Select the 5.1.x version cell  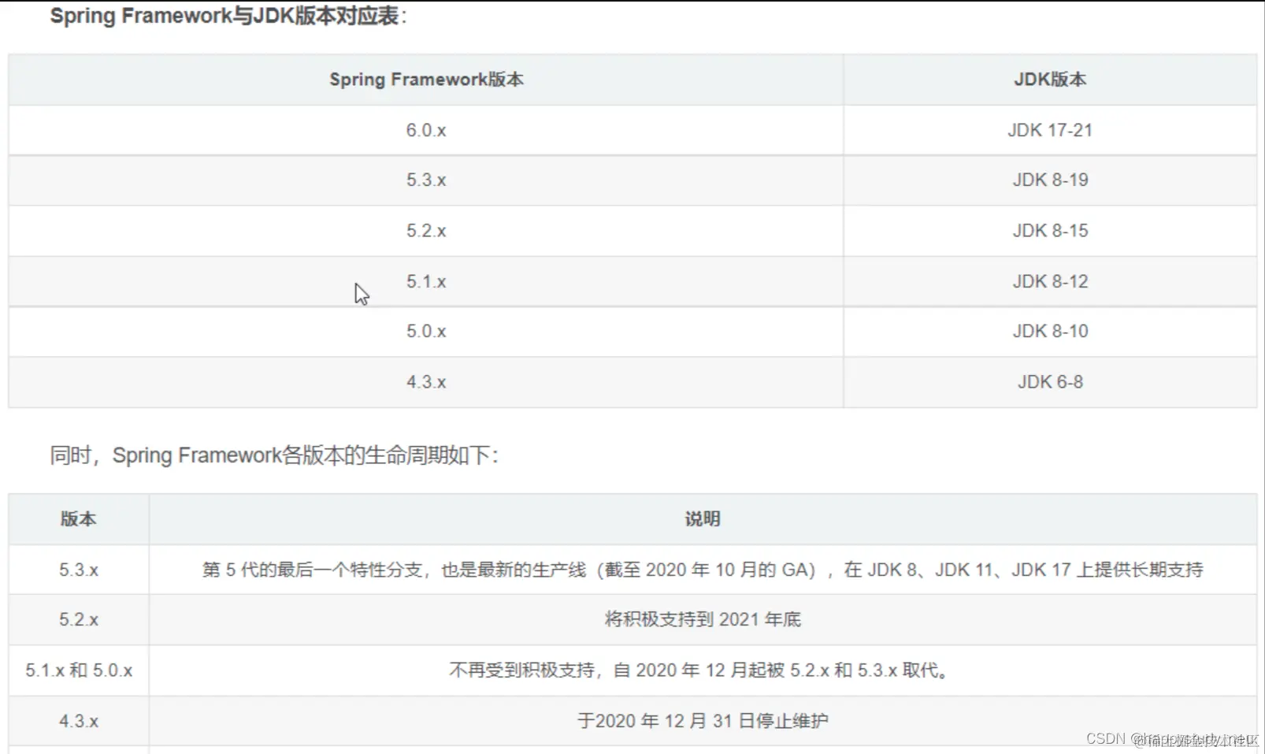point(426,280)
